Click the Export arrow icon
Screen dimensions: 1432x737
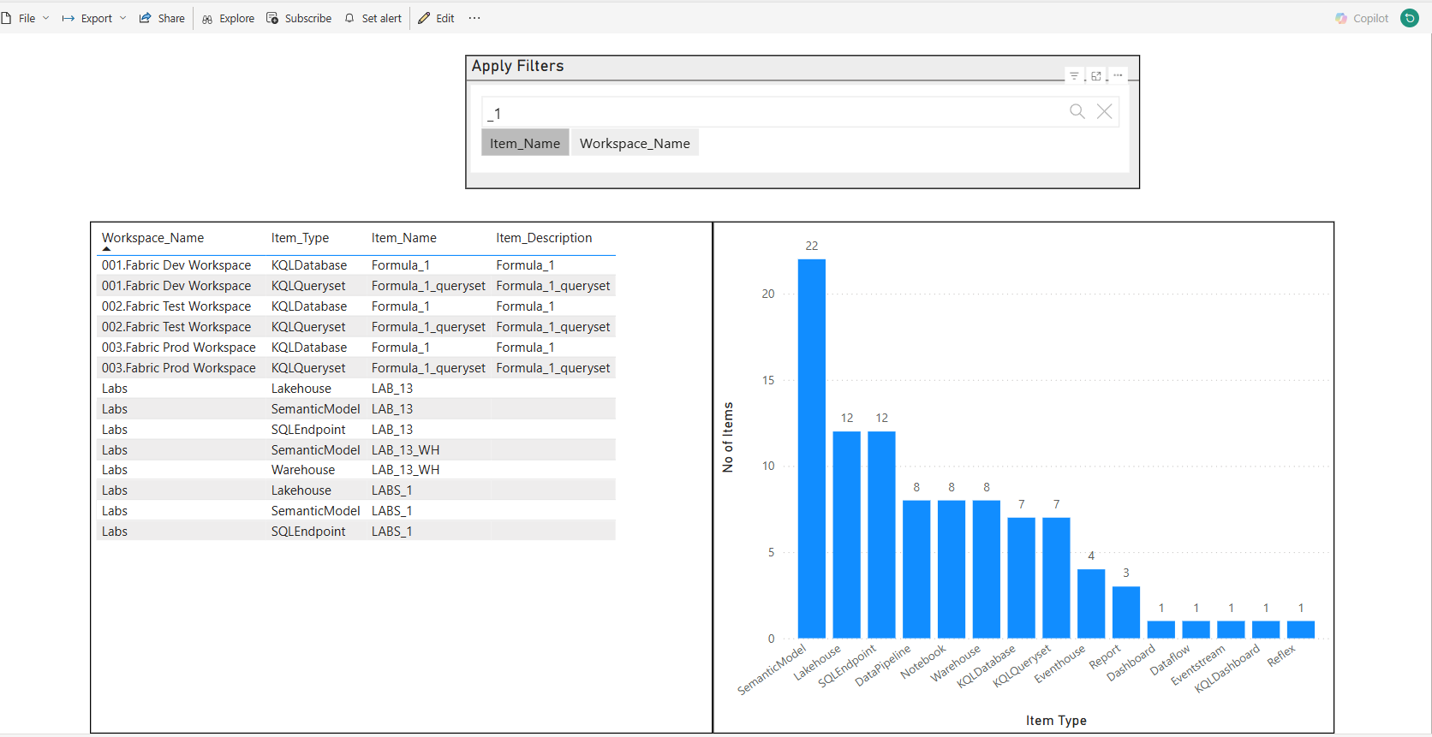69,18
